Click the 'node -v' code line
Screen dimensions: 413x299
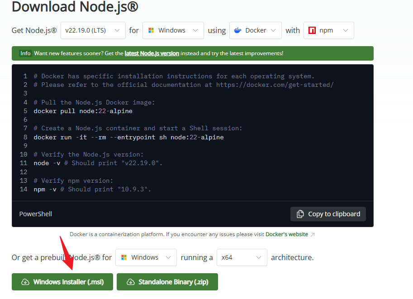click(x=98, y=163)
